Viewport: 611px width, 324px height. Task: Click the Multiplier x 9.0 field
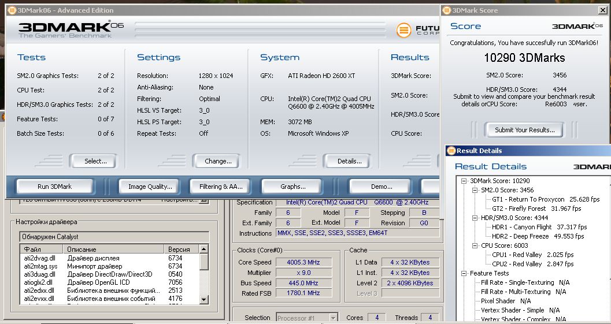coord(303,273)
